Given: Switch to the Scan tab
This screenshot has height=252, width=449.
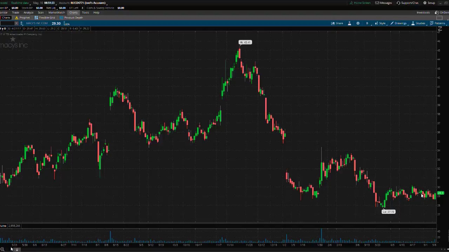Looking at the screenshot, I should pyautogui.click(x=41, y=13).
